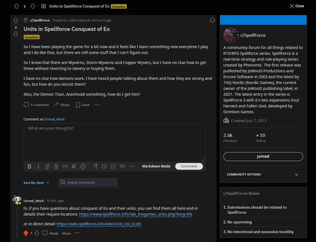This screenshot has width=316, height=242.
Task: Insert a bulleted list in comment
Action: [104, 166]
